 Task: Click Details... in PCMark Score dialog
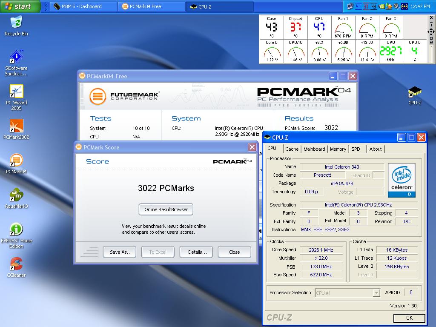tap(196, 252)
